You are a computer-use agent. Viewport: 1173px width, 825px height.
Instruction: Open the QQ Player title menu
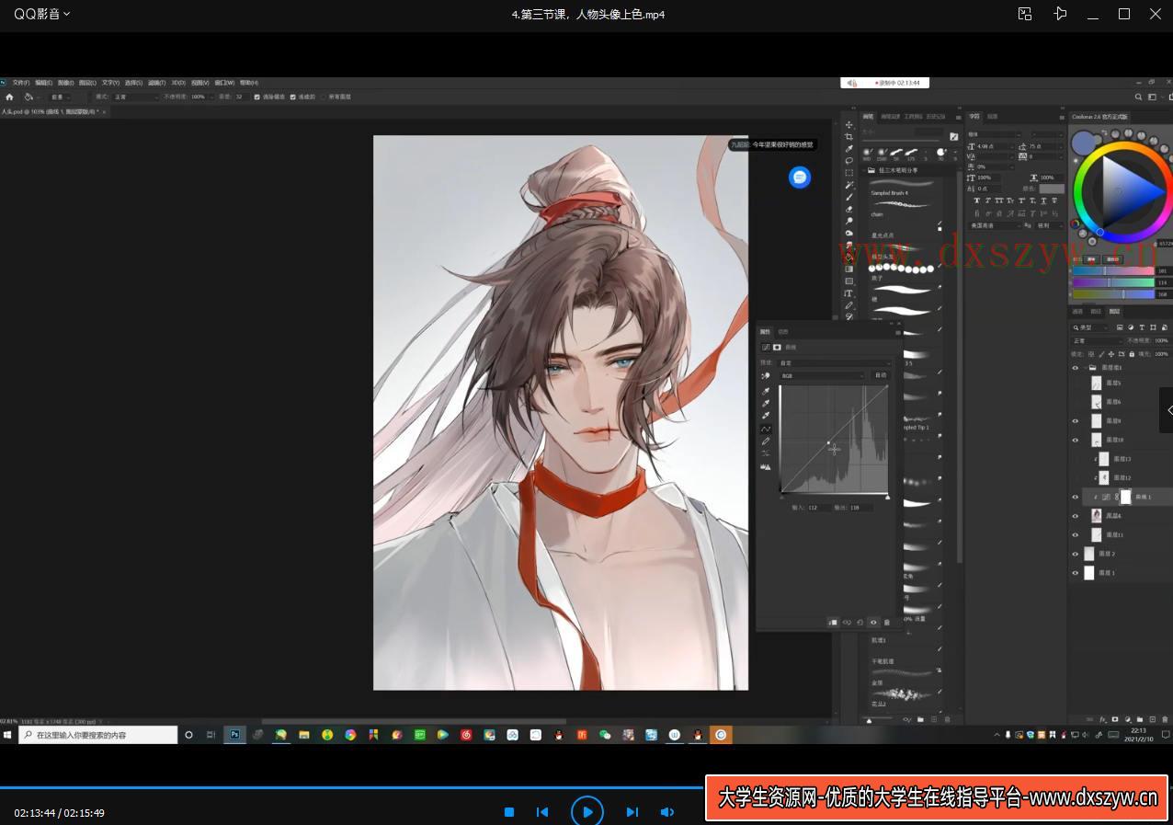(x=41, y=14)
